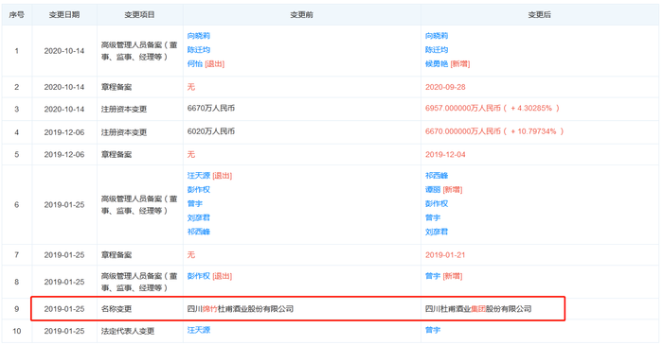
Task: Click 高级管理人员备案 cell in row 6
Action: 139,204
